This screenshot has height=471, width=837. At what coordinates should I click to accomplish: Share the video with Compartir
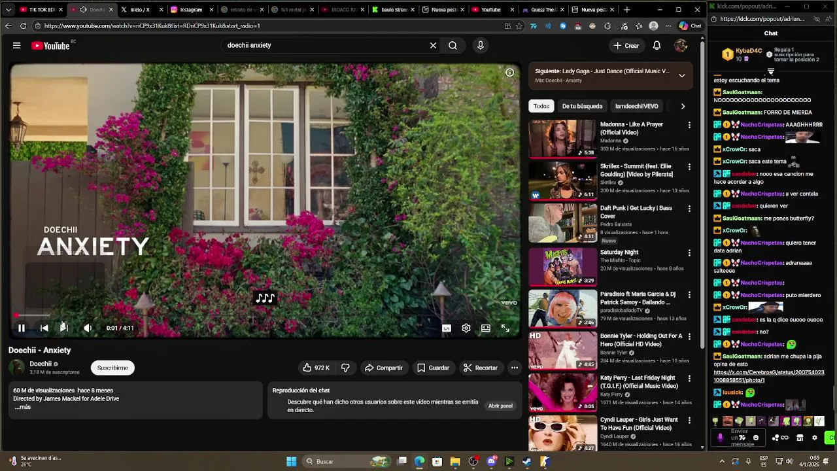[x=384, y=368]
